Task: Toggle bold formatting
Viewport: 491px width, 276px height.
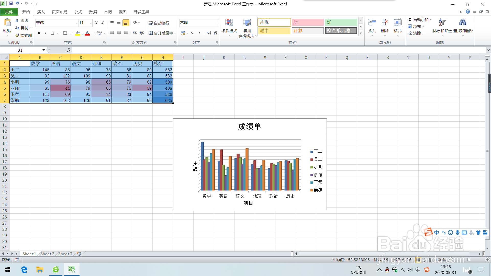Action: coord(39,33)
